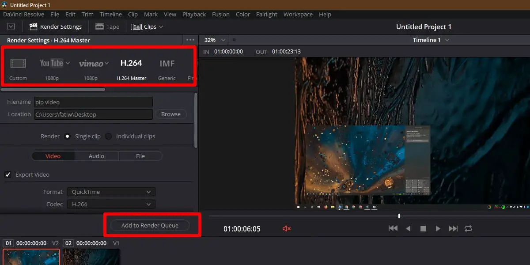Open the Clip menu
This screenshot has height=265, width=530.
point(133,14)
